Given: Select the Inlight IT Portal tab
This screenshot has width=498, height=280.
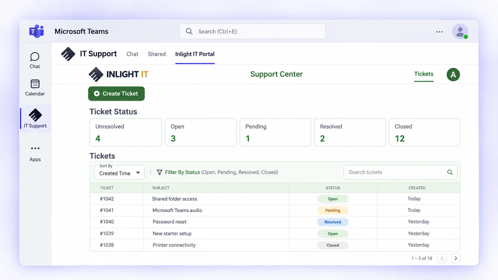Looking at the screenshot, I should click(x=195, y=54).
